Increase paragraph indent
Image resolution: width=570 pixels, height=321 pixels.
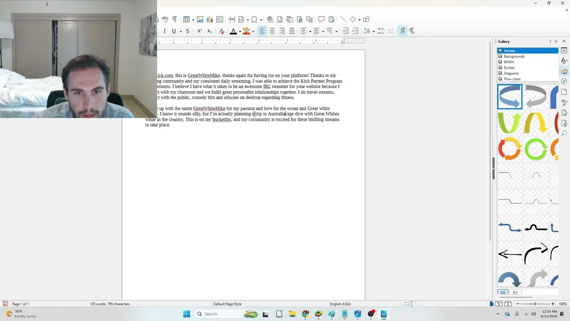(x=346, y=31)
